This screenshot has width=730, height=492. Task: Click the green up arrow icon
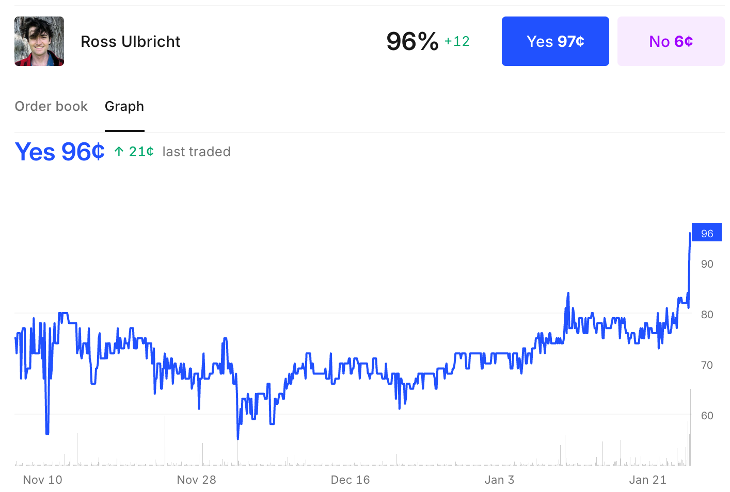tap(118, 151)
